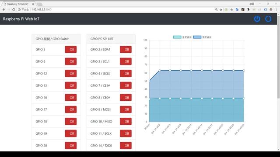
Task: Toggle GPIO 13 Off switch
Action: [x=71, y=85]
